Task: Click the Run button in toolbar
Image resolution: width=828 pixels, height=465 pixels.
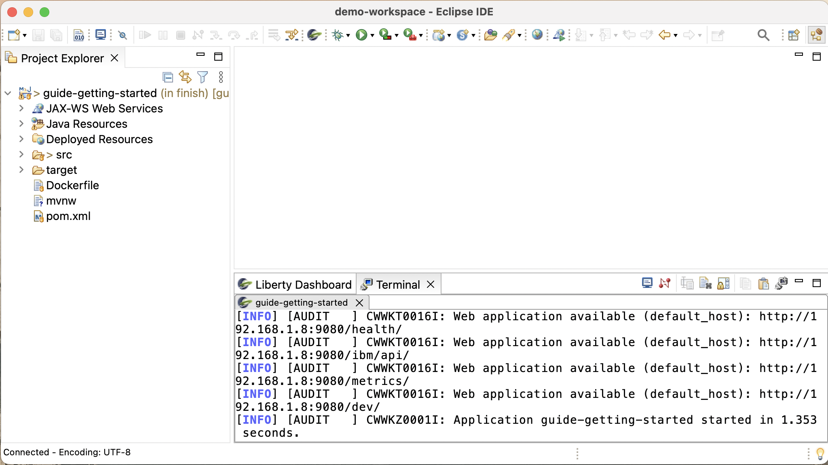Action: (x=362, y=35)
